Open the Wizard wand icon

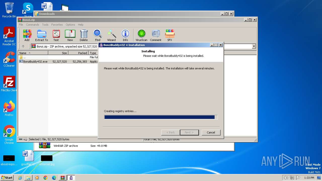pos(111,35)
